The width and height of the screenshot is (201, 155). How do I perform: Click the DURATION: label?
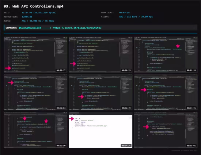(x=107, y=12)
